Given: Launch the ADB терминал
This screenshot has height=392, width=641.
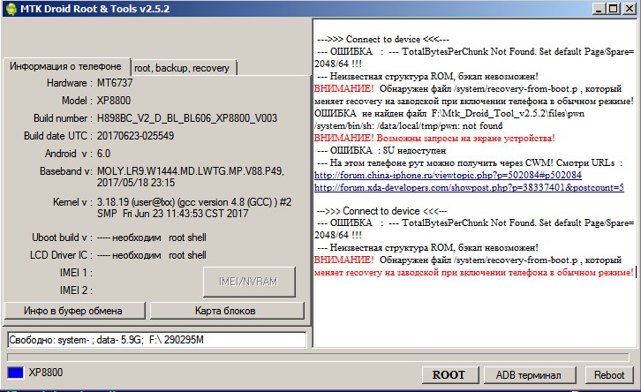Looking at the screenshot, I should (530, 374).
